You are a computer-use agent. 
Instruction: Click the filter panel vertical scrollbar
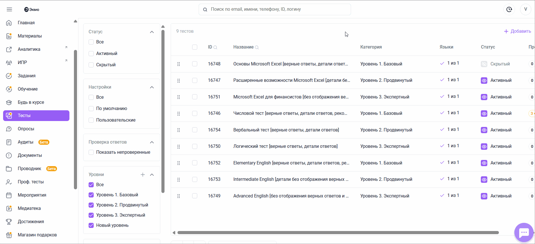[x=163, y=111]
